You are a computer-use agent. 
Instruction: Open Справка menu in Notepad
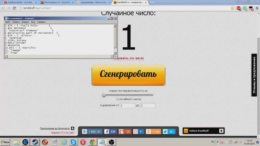[x=41, y=22]
